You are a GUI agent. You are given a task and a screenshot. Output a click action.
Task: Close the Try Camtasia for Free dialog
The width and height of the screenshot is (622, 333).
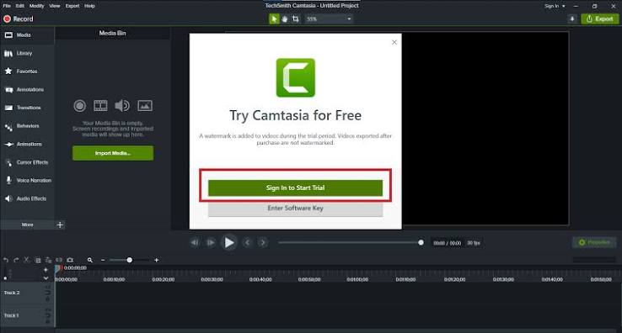pyautogui.click(x=394, y=42)
